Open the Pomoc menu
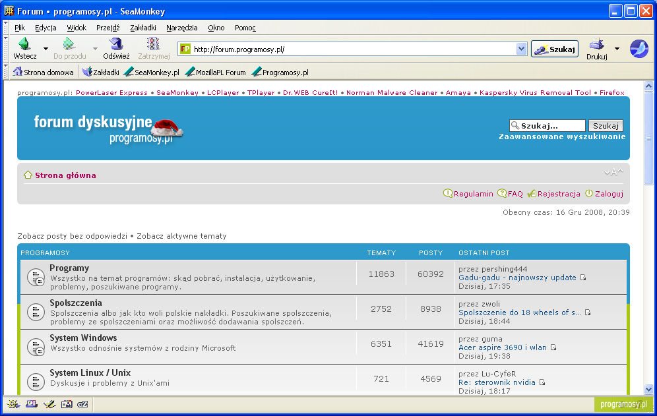The width and height of the screenshot is (657, 416). coord(245,28)
